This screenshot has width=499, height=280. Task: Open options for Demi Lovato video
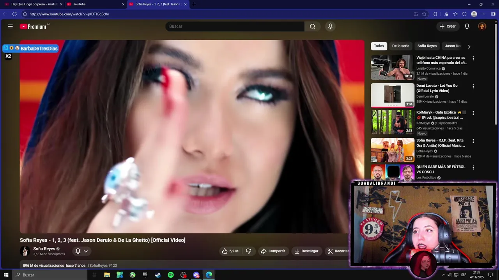click(473, 86)
